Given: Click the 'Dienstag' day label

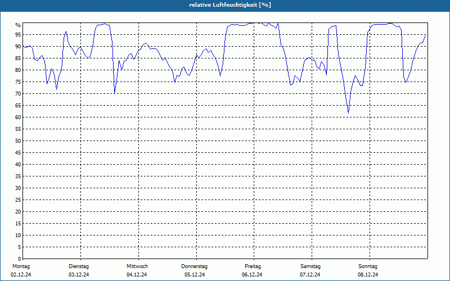Looking at the screenshot, I should tap(79, 266).
